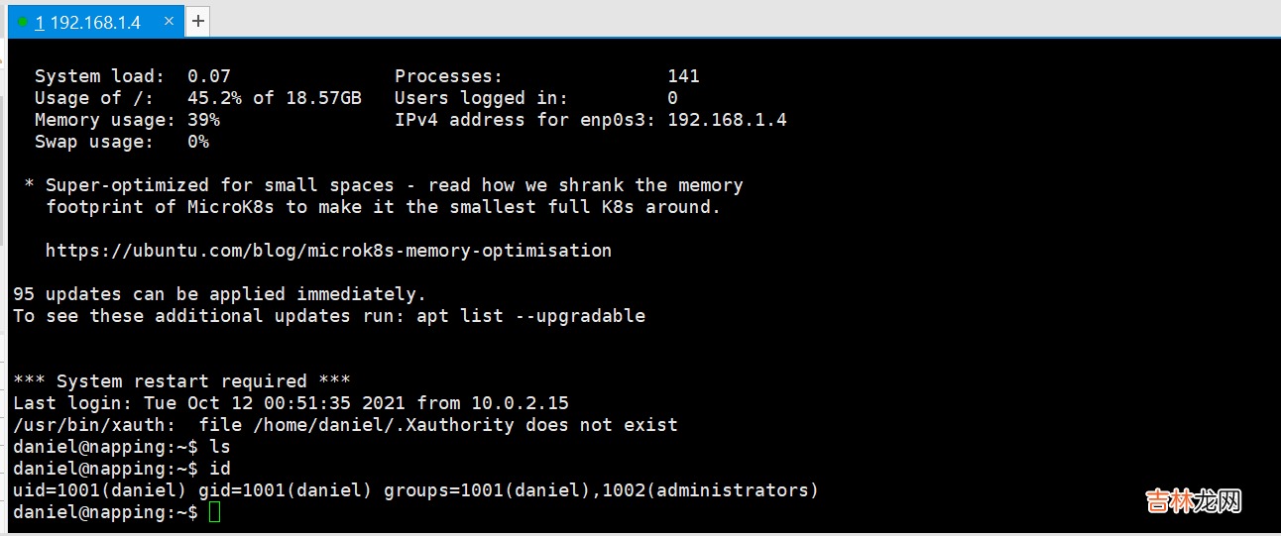
Task: Click the System load value 0.07
Action: (208, 76)
